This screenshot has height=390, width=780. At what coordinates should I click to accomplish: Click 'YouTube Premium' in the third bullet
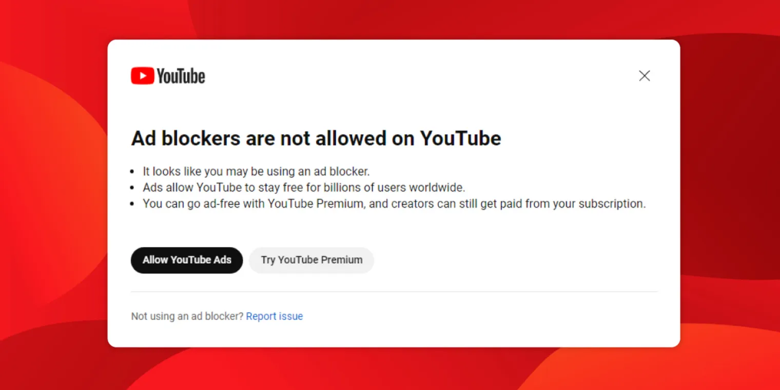point(315,204)
